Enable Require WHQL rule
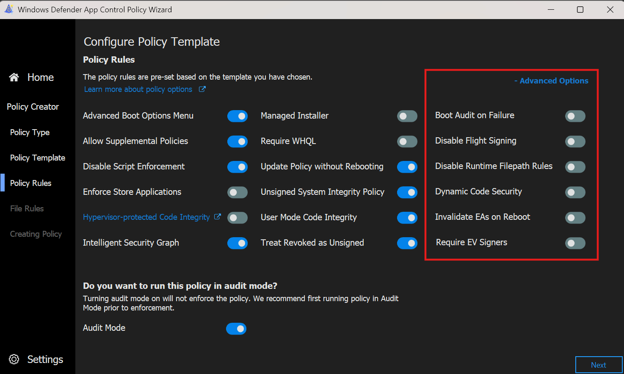The width and height of the screenshot is (624, 374). click(x=407, y=141)
